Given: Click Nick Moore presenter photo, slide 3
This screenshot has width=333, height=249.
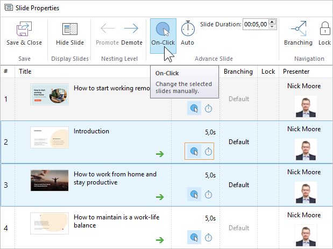Looking at the screenshot, I should click(306, 193).
